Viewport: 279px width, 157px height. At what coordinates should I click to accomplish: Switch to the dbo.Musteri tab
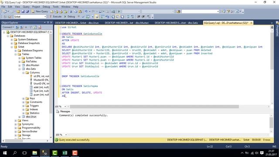[127, 23]
